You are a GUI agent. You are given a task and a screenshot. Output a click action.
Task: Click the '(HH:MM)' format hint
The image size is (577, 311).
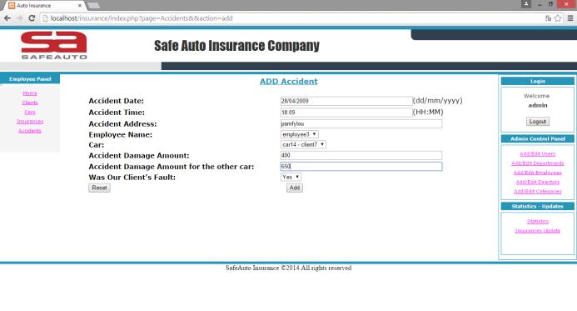(x=428, y=112)
